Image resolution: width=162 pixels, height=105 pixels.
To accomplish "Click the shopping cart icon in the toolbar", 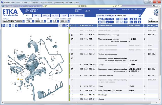I will click(126, 22).
